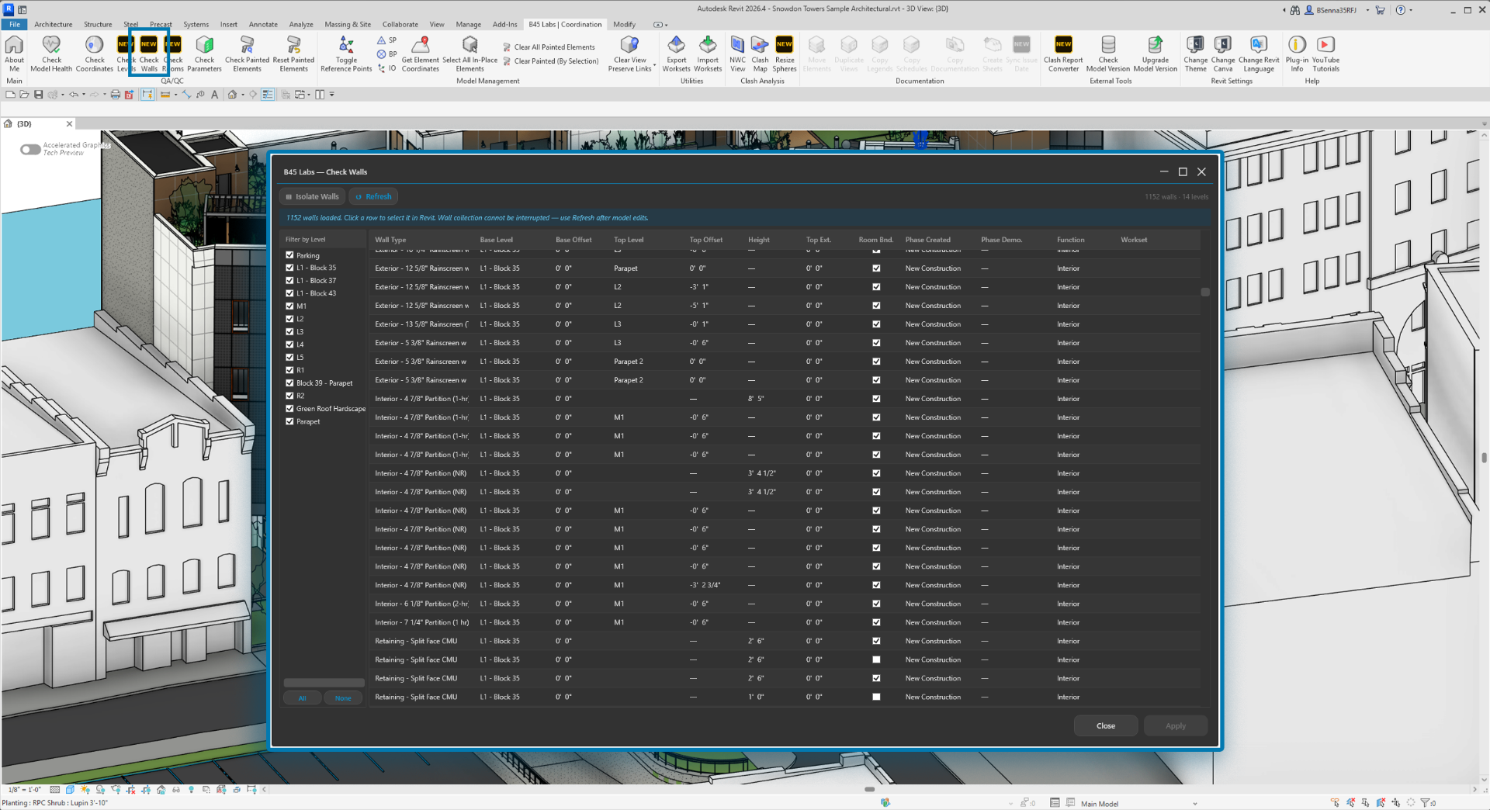Click Reset Painted Elements
The image size is (1490, 810).
(x=293, y=54)
